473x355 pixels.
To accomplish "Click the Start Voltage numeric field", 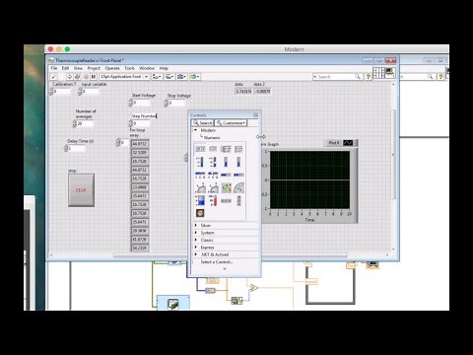I will click(141, 103).
